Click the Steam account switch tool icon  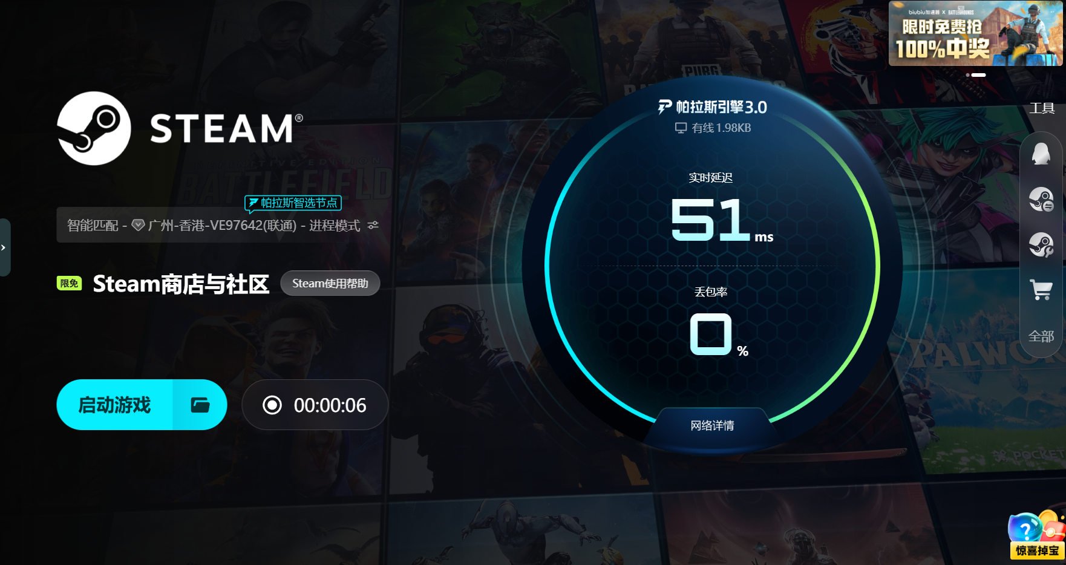[1041, 199]
